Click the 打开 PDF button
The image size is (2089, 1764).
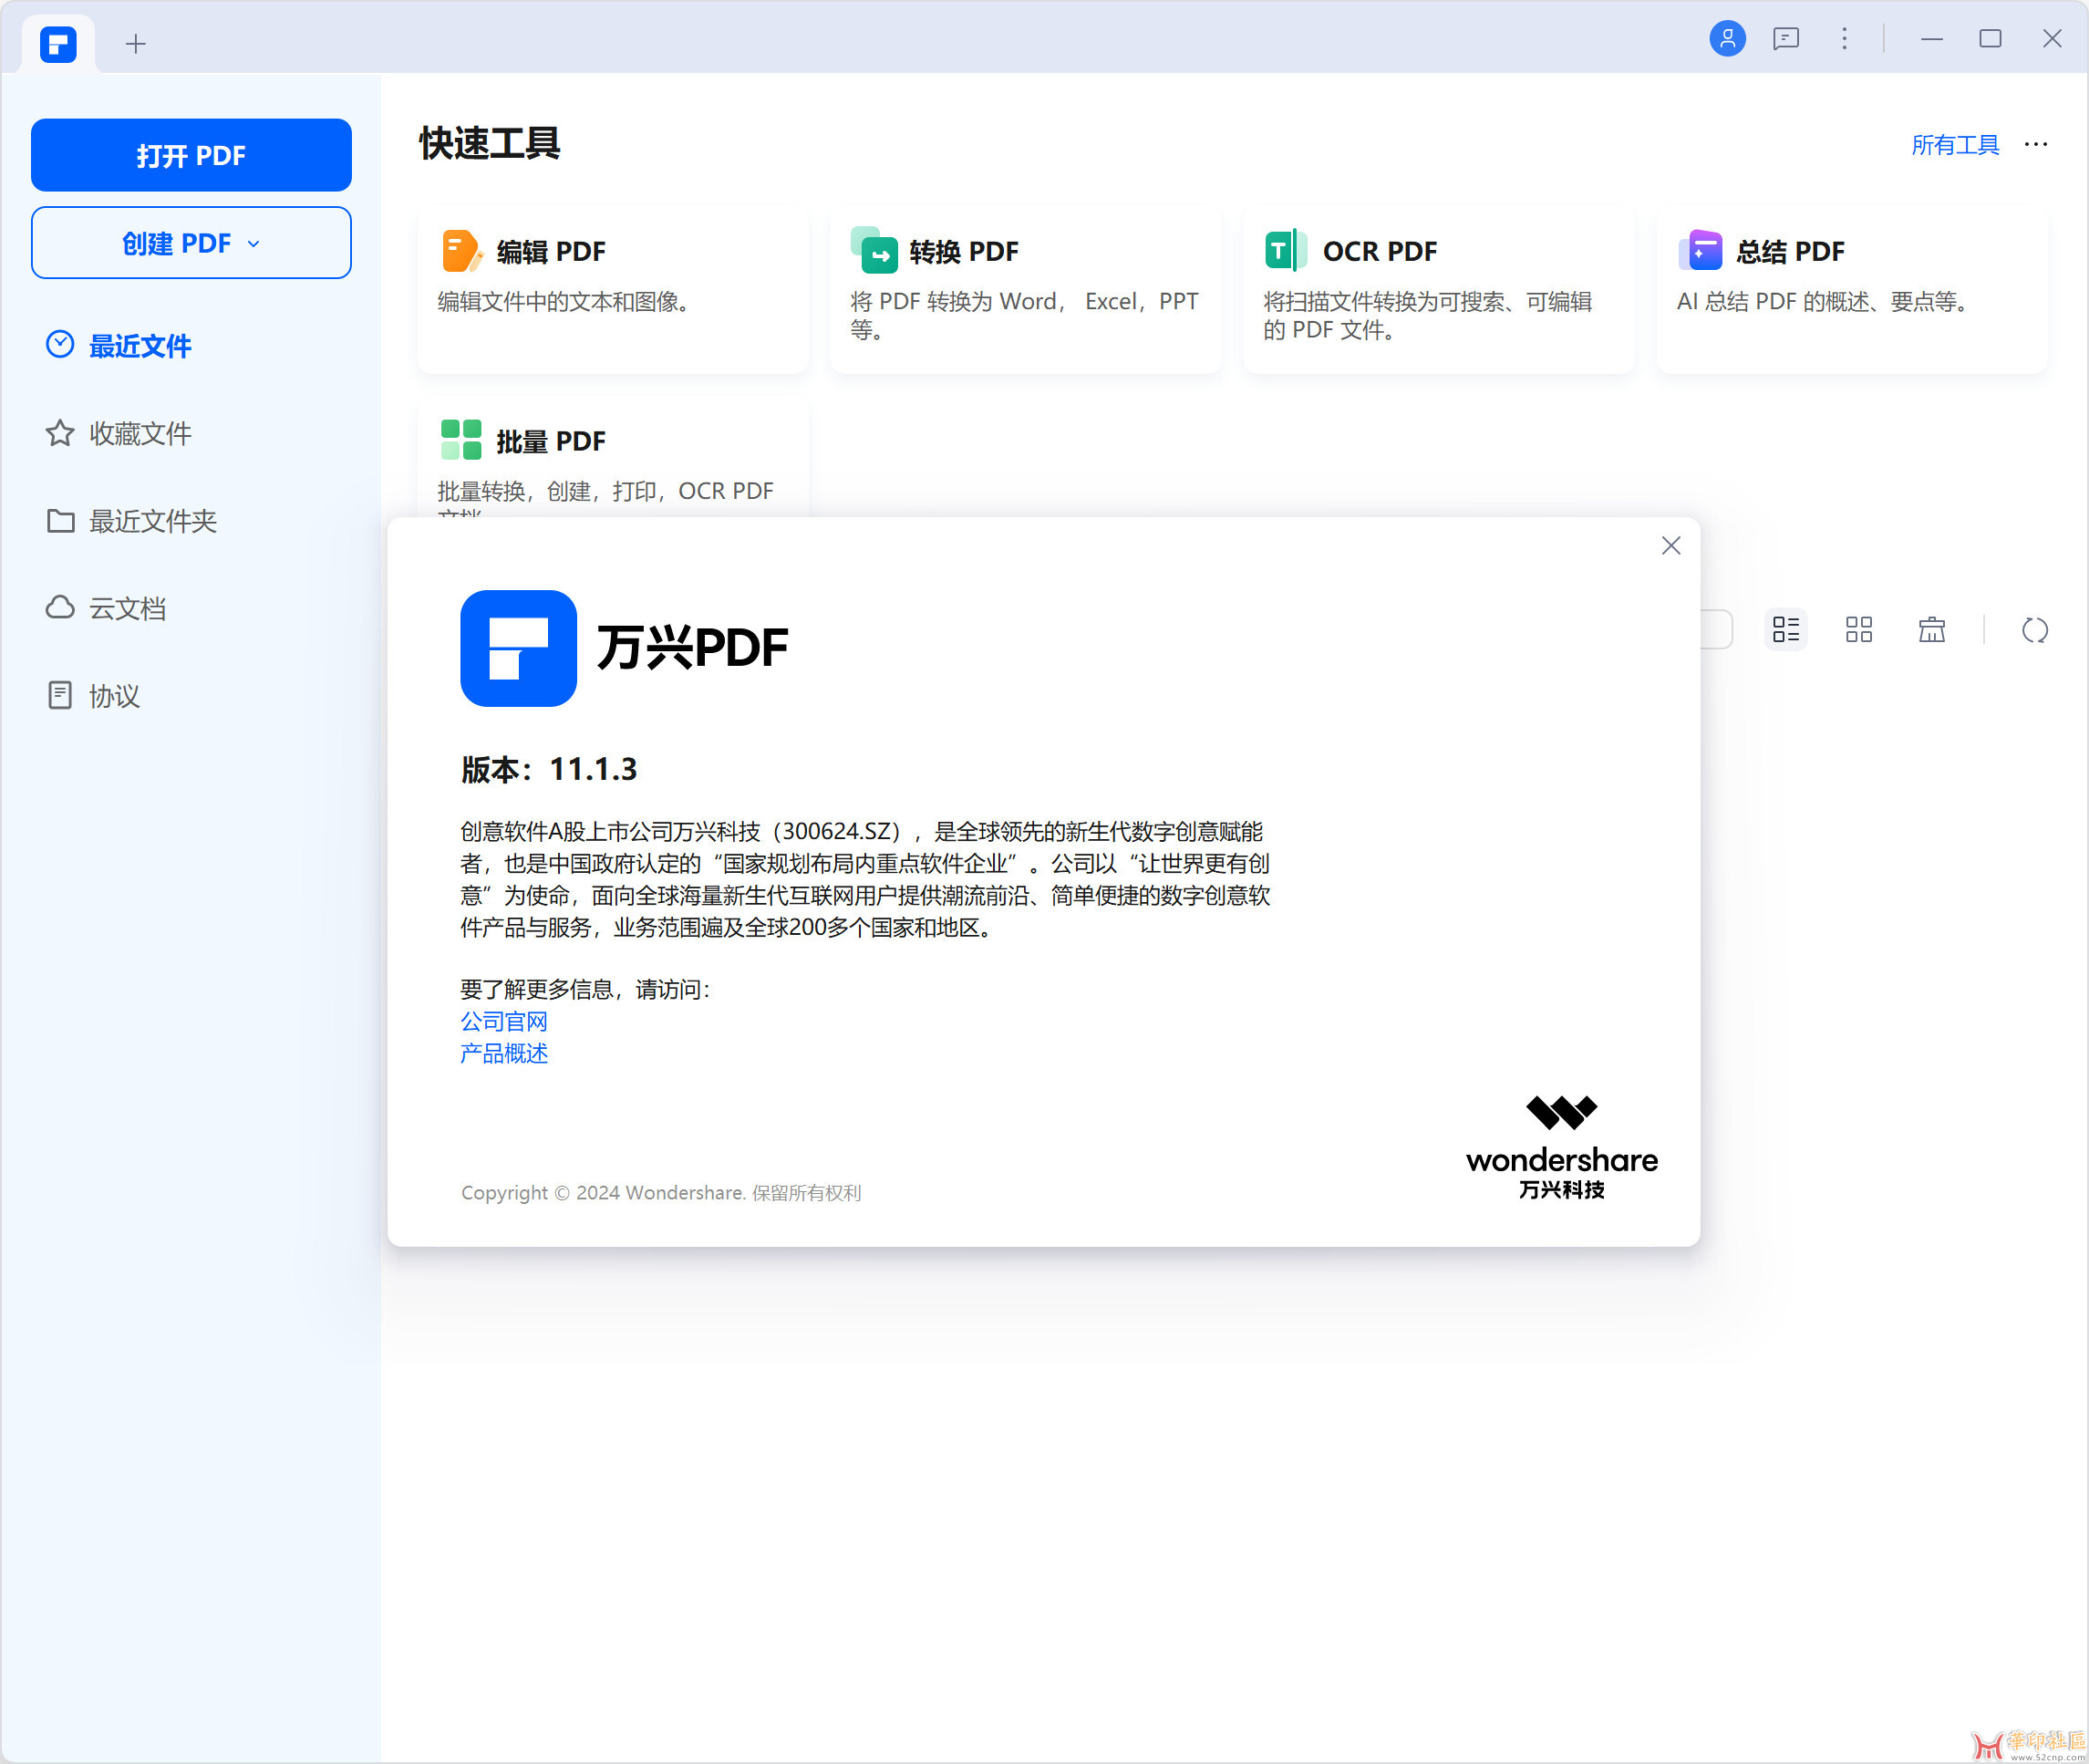[191, 155]
